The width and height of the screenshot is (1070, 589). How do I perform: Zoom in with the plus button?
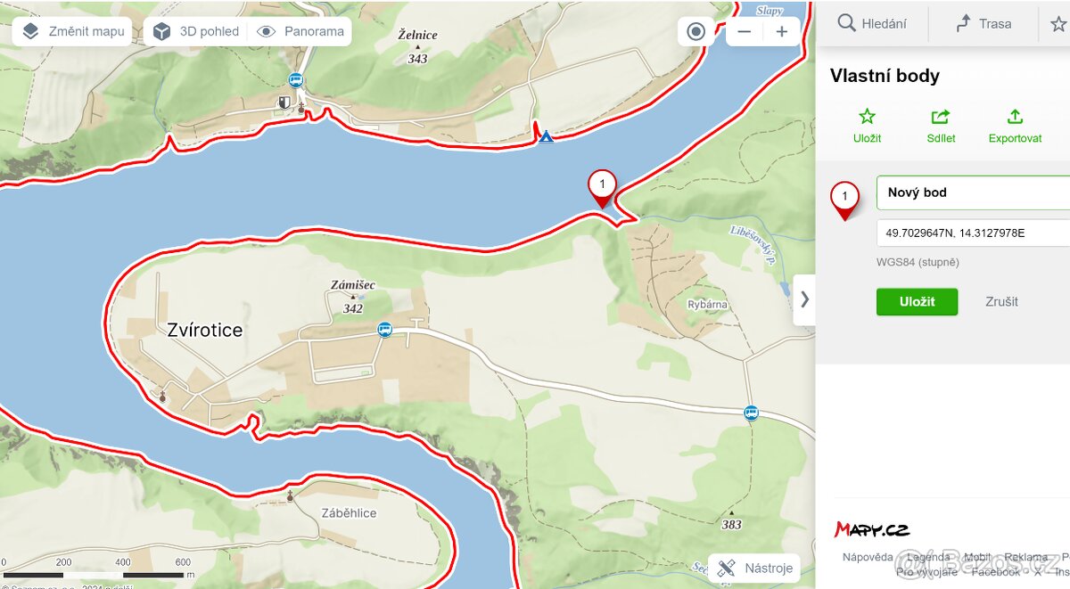point(782,32)
